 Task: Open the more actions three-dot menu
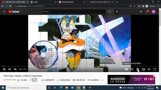click(x=102, y=80)
